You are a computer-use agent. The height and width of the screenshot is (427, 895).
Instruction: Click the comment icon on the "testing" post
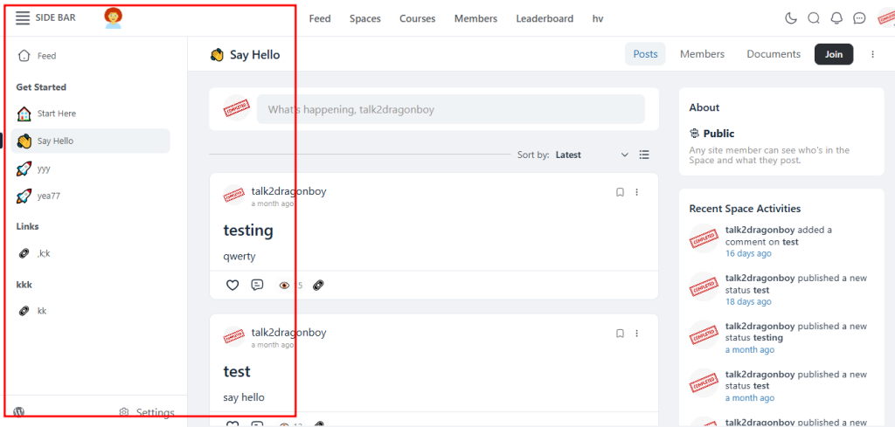(x=257, y=285)
